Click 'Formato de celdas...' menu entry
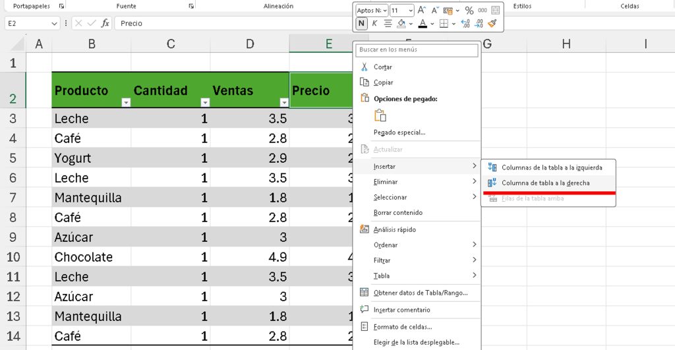This screenshot has width=675, height=350. pyautogui.click(x=402, y=326)
